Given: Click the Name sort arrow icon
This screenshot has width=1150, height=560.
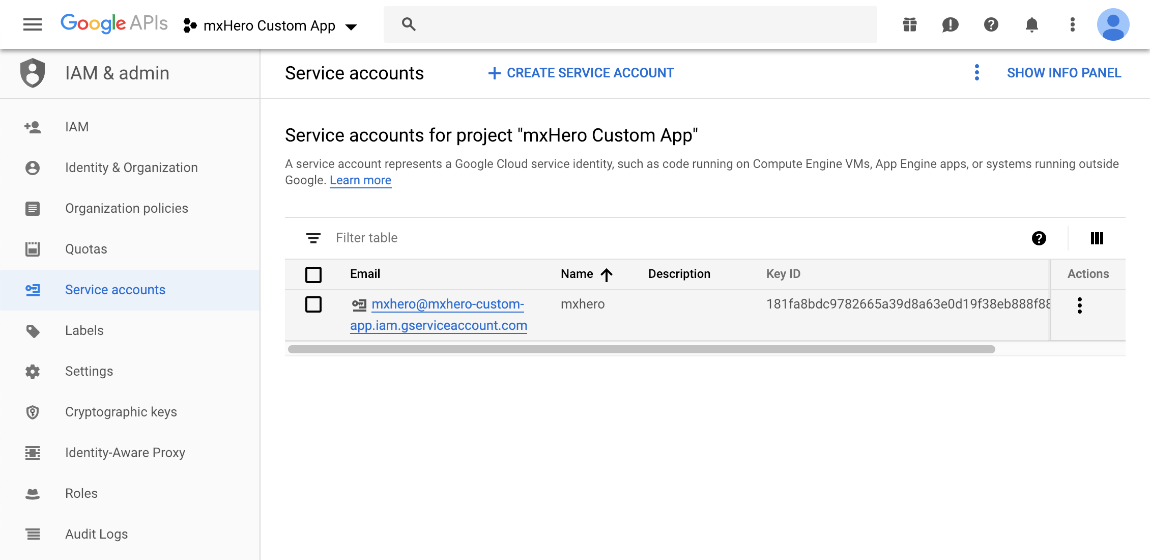Looking at the screenshot, I should [x=607, y=275].
